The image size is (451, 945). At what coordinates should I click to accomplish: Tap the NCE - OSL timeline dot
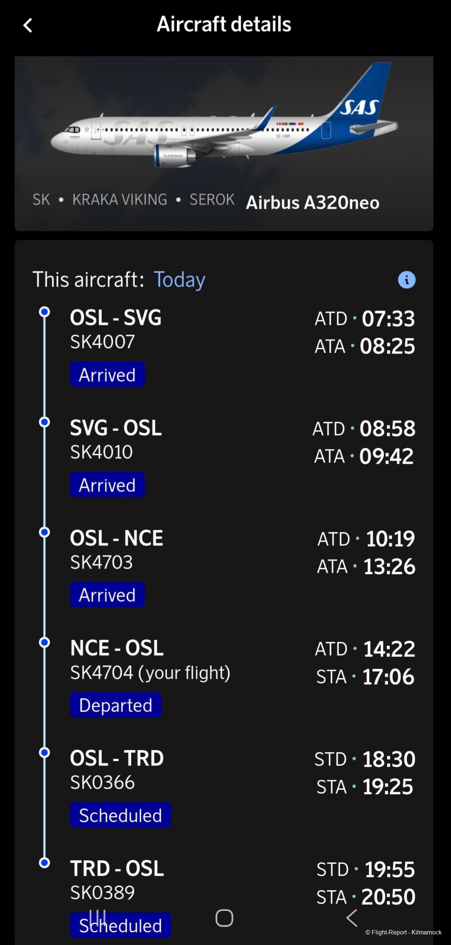[x=44, y=643]
